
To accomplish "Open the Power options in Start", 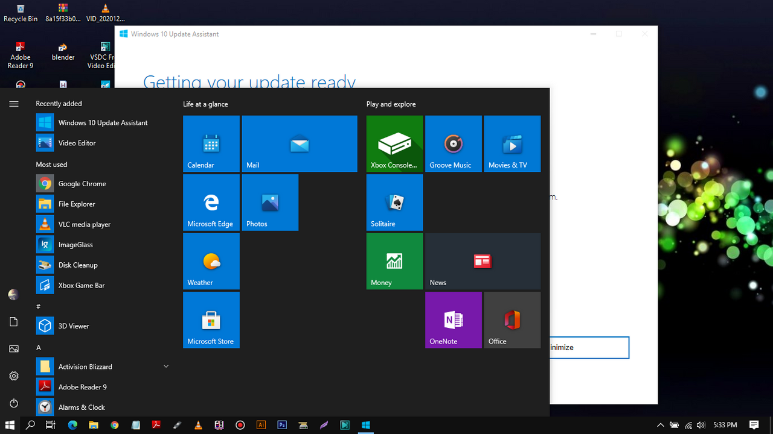I will tap(14, 403).
